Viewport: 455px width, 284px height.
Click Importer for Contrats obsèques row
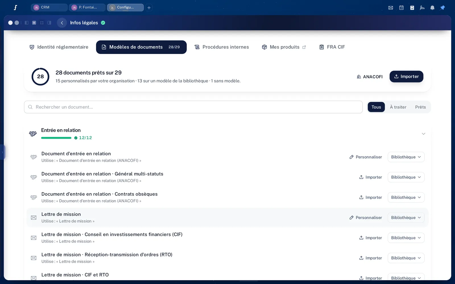pos(371,197)
